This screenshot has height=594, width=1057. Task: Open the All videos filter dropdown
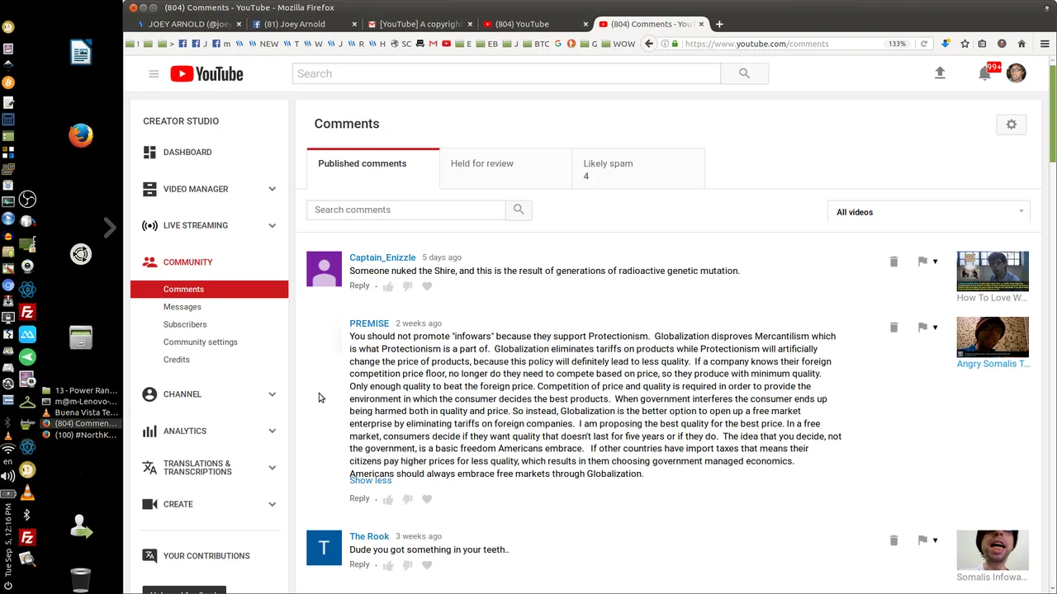pyautogui.click(x=929, y=212)
